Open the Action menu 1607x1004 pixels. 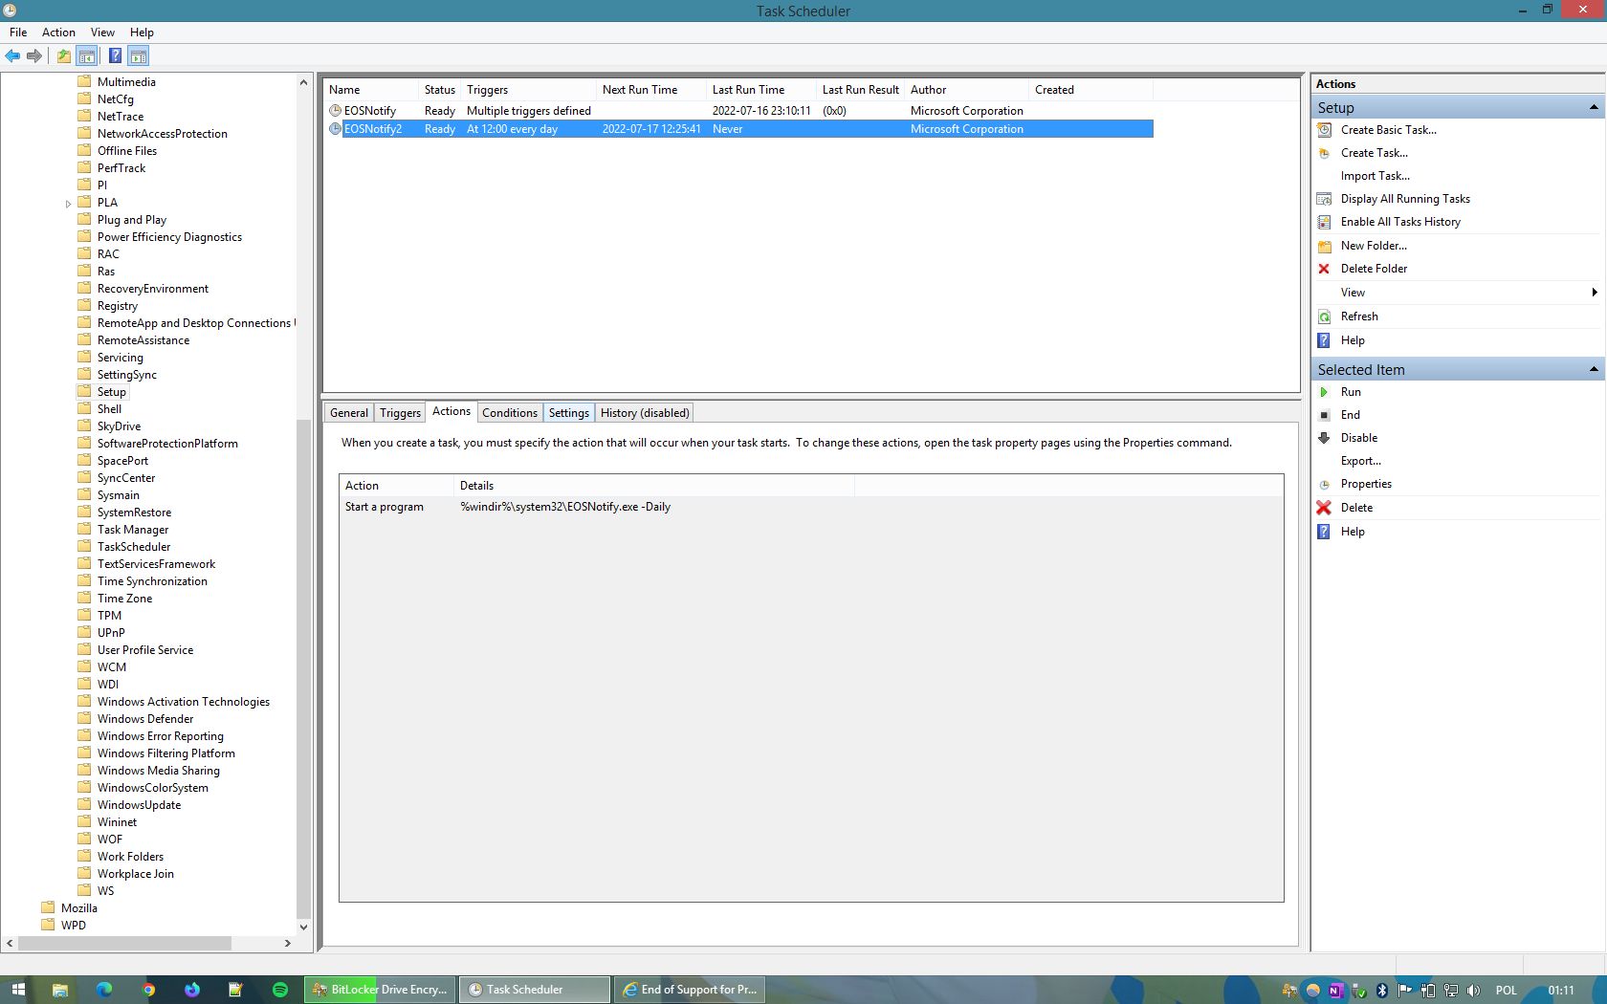[58, 33]
